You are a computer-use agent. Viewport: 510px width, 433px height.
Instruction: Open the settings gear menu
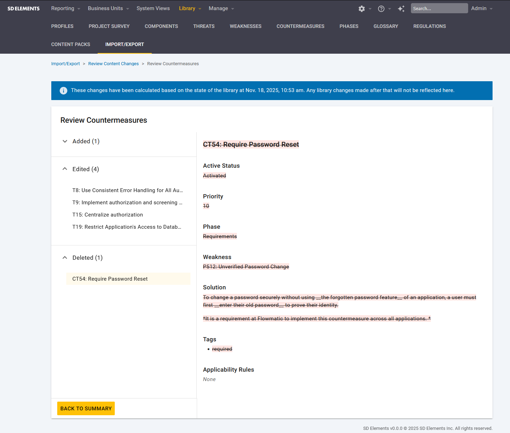pyautogui.click(x=362, y=9)
